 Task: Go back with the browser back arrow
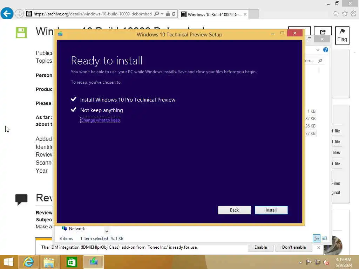7,14
